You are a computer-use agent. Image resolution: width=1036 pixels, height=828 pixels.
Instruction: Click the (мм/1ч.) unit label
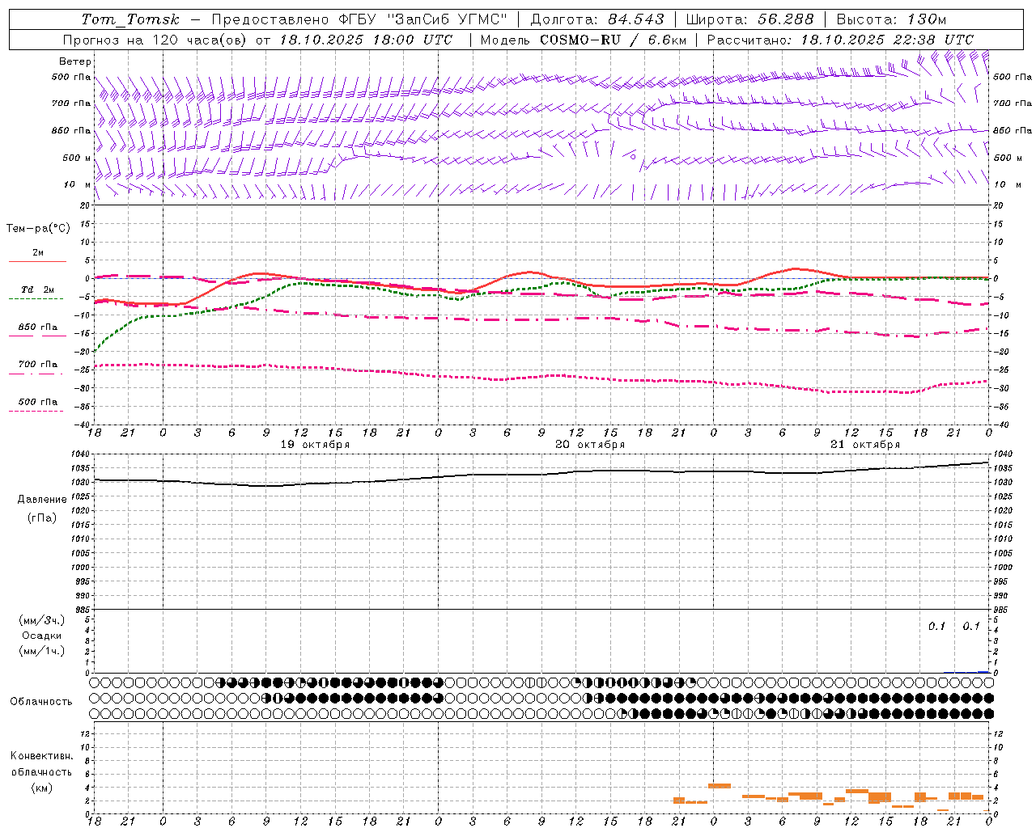[42, 651]
